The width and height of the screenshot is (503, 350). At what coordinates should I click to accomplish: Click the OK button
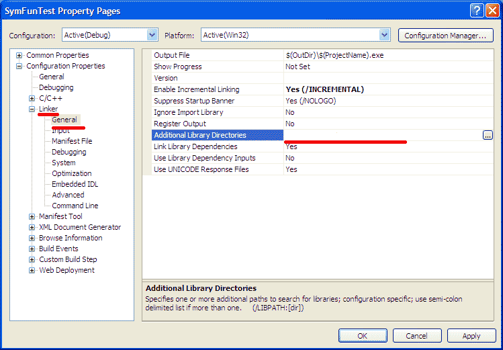tap(363, 336)
